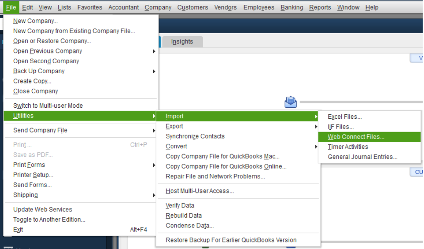The width and height of the screenshot is (424, 249).
Task: Choose Send Forms... menu item
Action: point(80,185)
